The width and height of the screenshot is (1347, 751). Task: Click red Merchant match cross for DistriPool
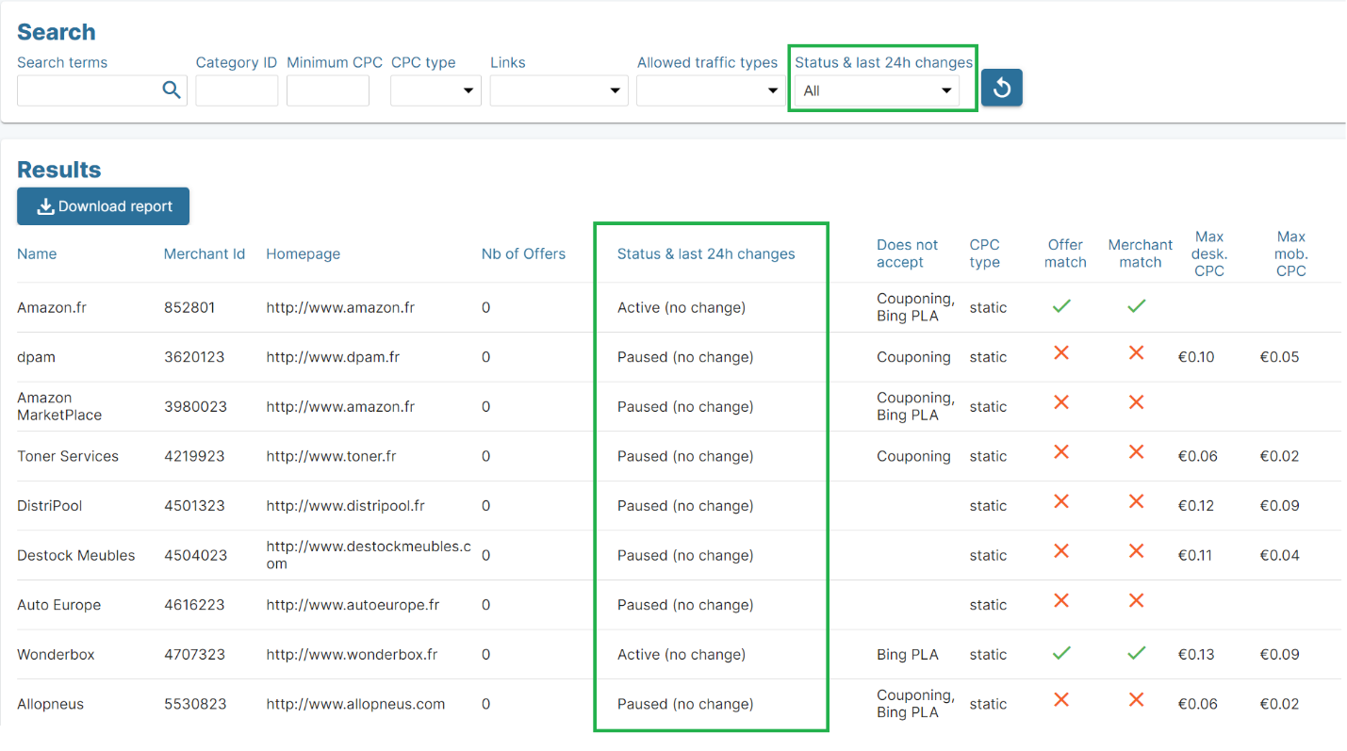click(1136, 501)
